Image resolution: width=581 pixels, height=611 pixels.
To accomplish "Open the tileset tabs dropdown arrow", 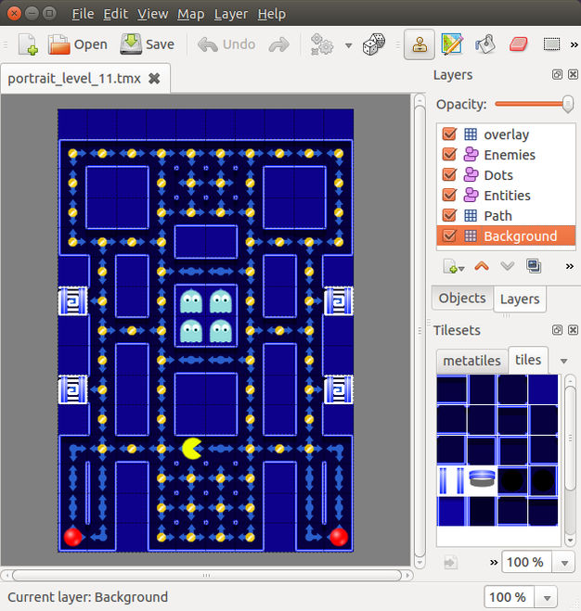I will 563,361.
